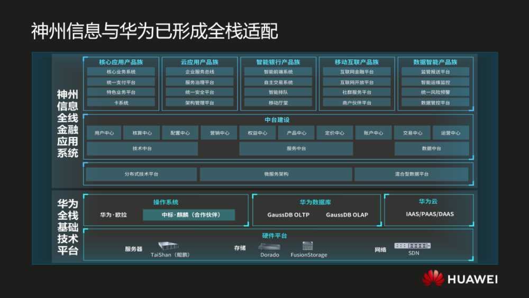
Task: Select 数据管控平台 box
Action: point(435,103)
